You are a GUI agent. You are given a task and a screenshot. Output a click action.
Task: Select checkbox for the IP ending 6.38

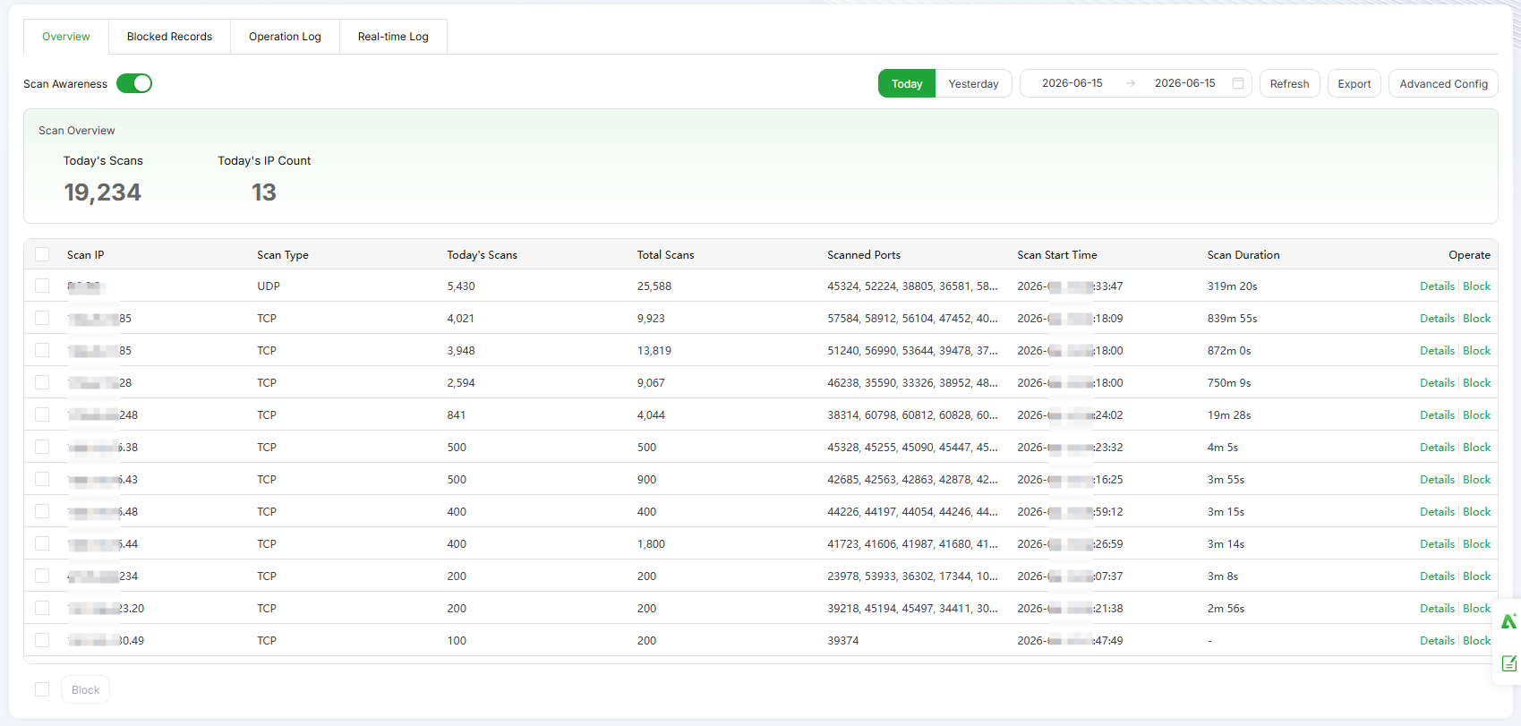coord(42,447)
